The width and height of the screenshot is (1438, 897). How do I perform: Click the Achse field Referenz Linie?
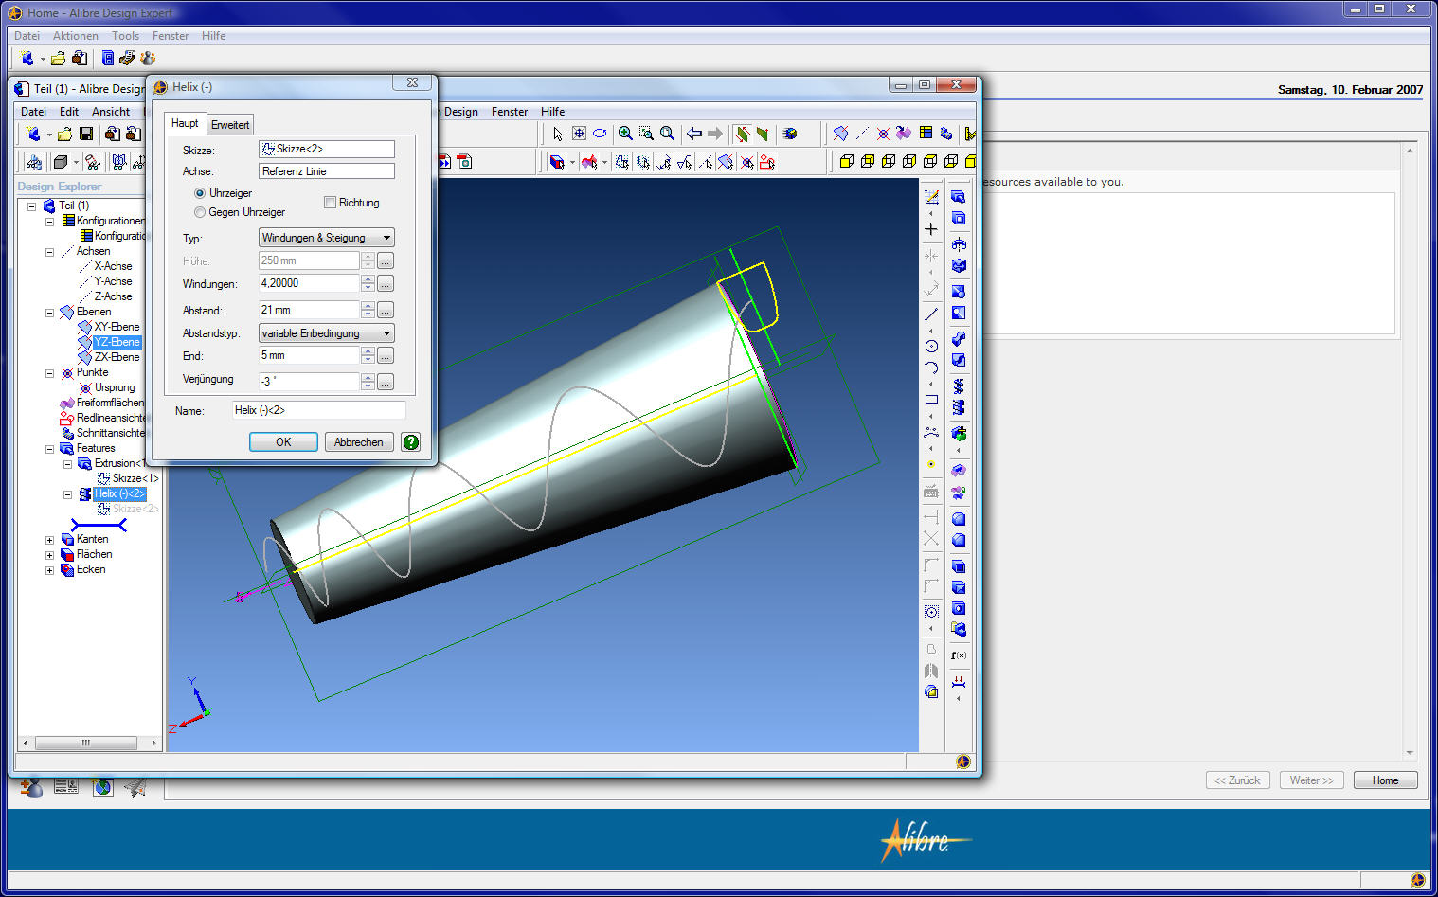click(327, 171)
